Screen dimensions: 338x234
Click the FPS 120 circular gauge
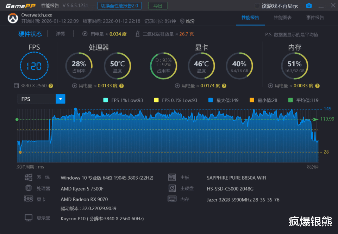coord(34,66)
